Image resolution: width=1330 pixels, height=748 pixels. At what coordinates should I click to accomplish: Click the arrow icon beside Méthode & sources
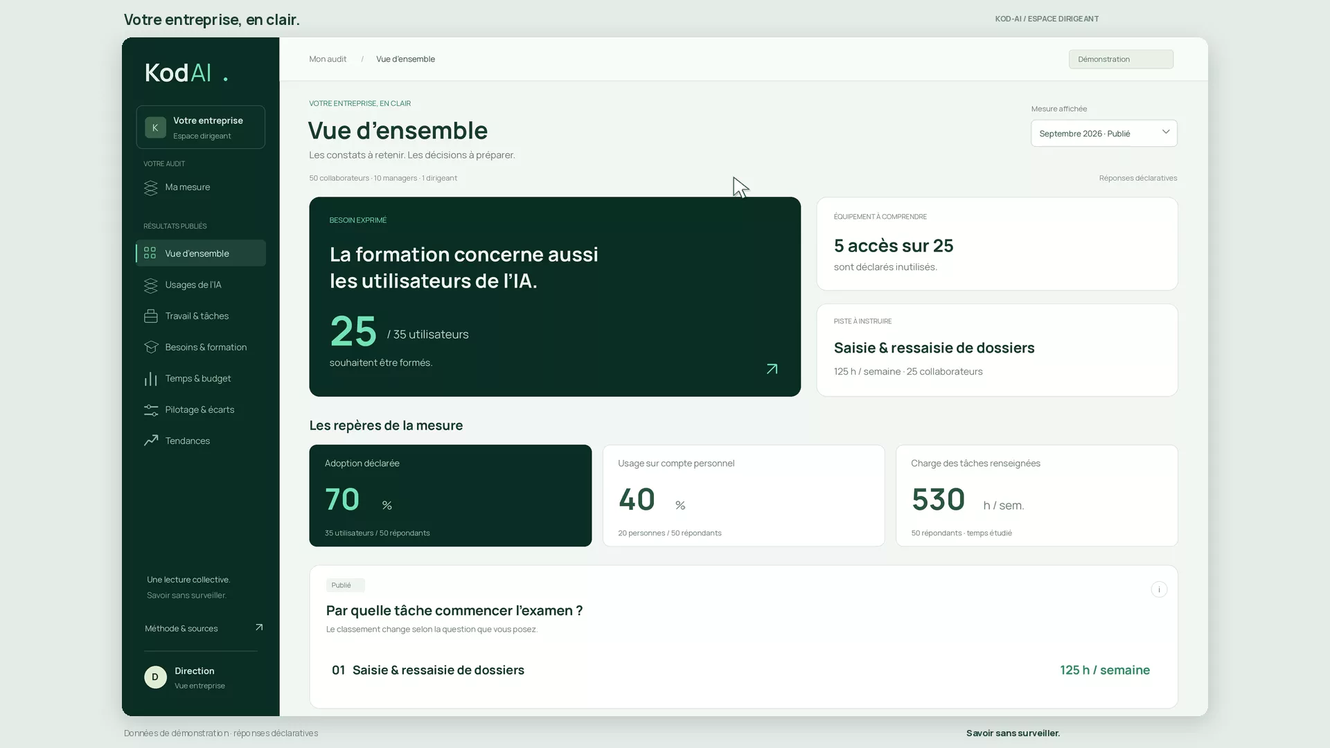pos(259,627)
